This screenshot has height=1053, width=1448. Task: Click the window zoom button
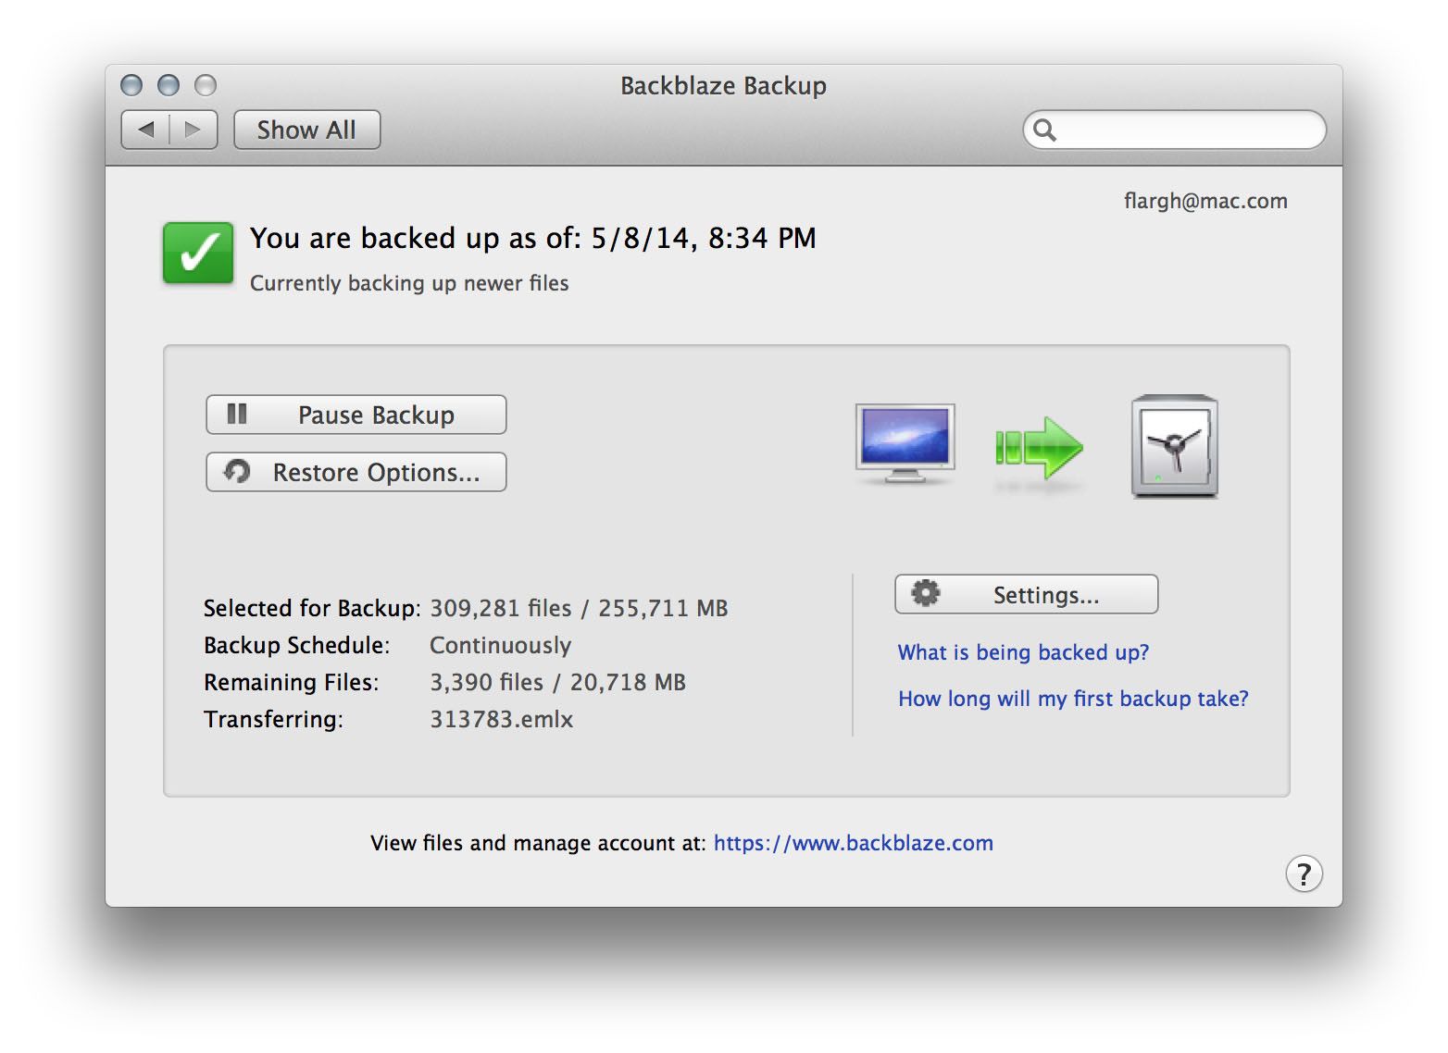click(206, 85)
